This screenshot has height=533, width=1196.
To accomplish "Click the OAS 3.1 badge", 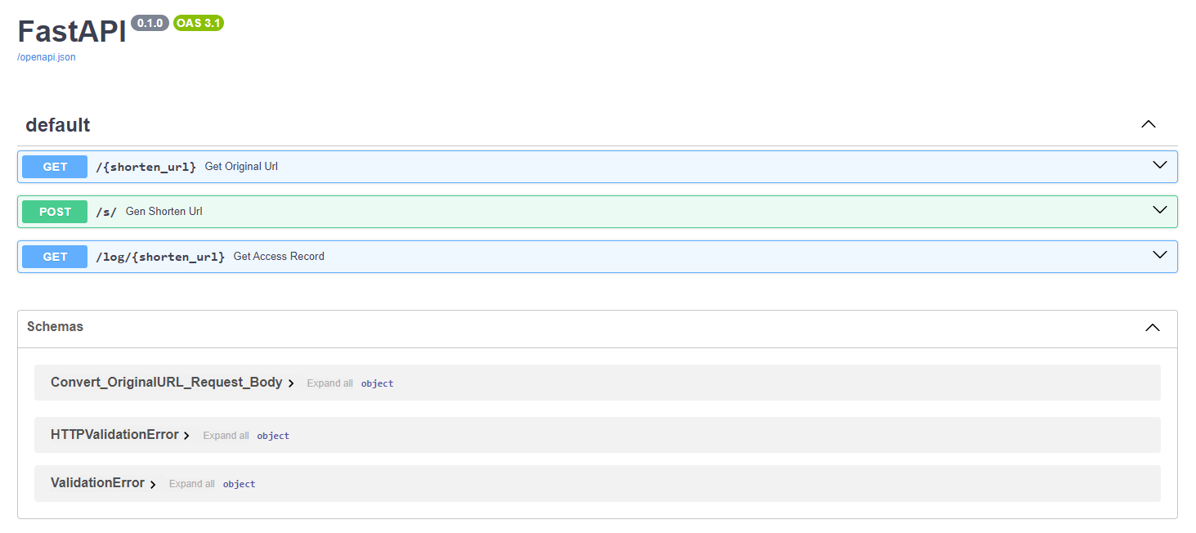I will 199,23.
